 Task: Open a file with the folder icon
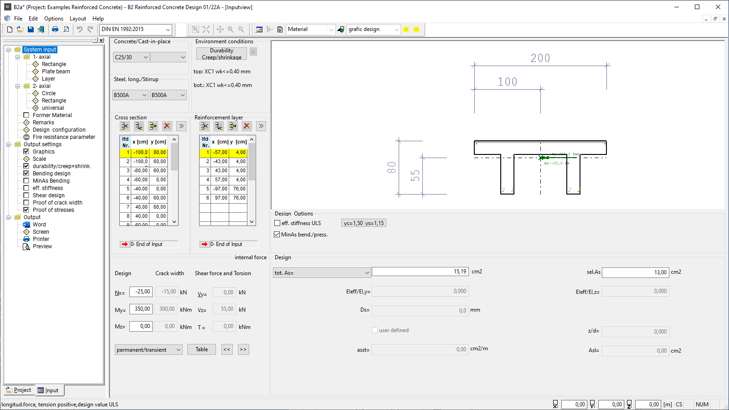[x=20, y=30]
